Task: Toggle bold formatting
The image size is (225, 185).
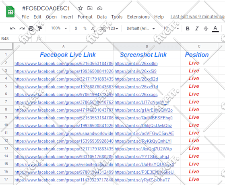Action: (188, 29)
